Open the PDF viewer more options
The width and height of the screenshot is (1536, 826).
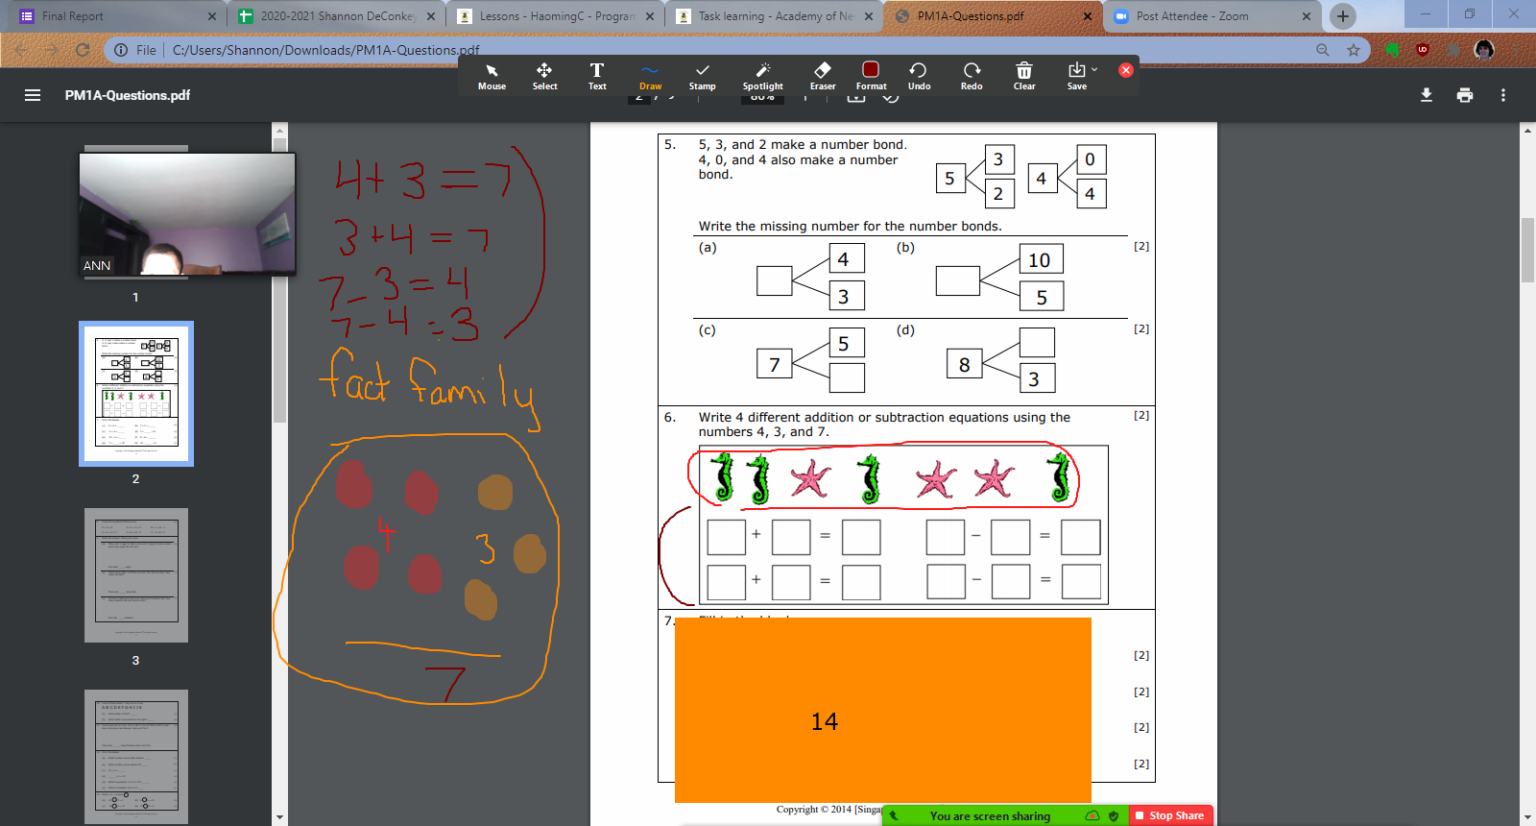coord(1503,95)
